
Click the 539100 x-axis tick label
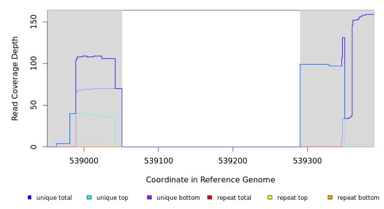coord(159,160)
